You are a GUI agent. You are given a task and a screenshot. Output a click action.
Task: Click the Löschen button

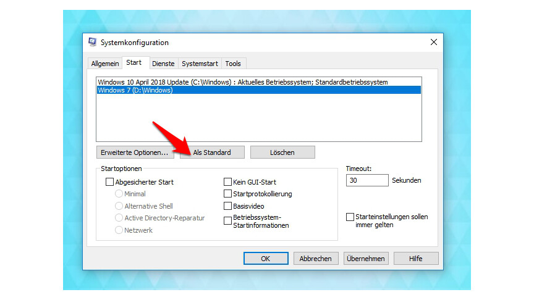click(282, 152)
